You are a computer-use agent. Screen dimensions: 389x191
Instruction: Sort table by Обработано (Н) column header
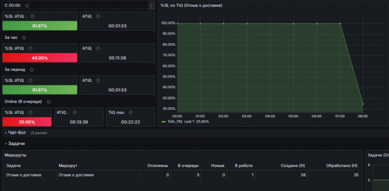[342, 166]
